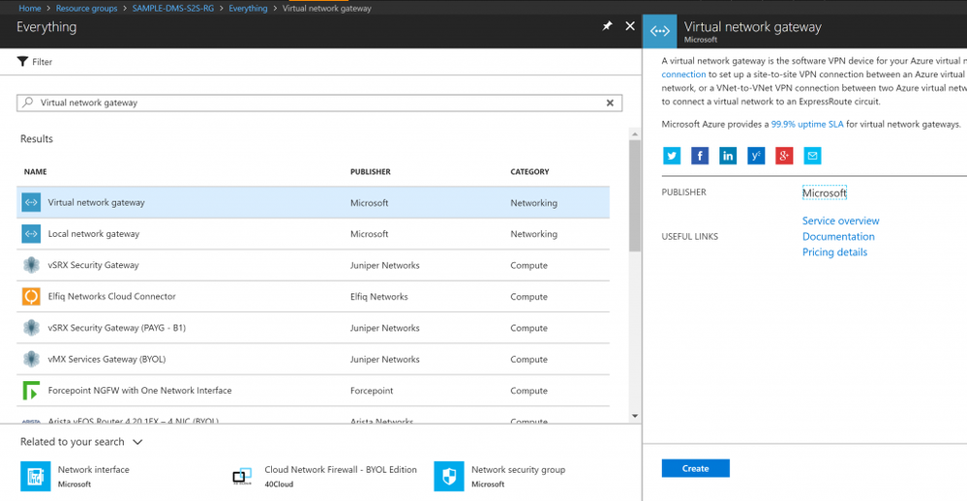Viewport: 967px width, 501px height.
Task: Open the Everything breadcrumb link
Action: pos(248,8)
